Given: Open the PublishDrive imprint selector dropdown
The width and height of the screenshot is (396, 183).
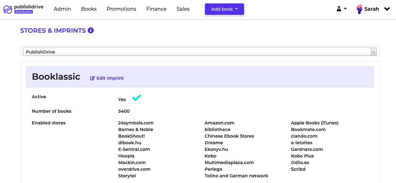Looking at the screenshot, I should (x=200, y=52).
